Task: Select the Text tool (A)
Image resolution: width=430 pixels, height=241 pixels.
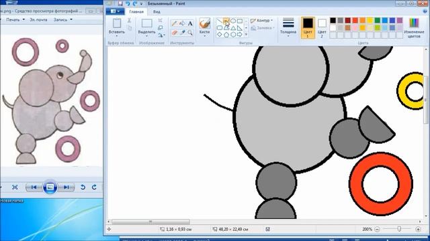Action: (x=190, y=23)
